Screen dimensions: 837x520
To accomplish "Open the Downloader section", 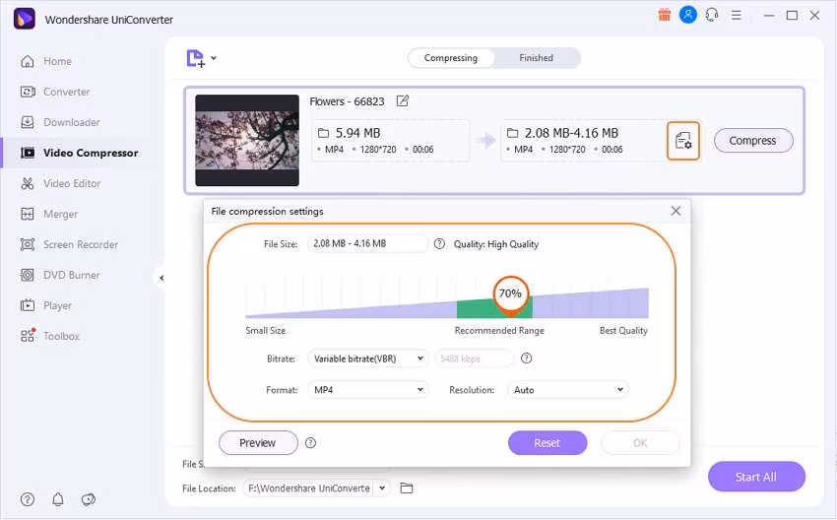I will tap(60, 122).
